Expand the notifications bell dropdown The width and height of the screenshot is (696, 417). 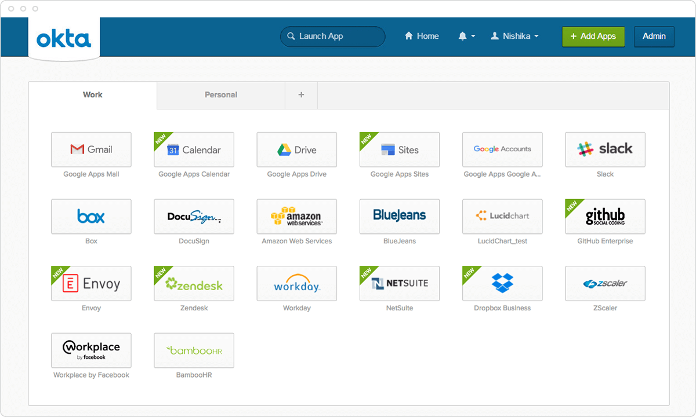466,36
